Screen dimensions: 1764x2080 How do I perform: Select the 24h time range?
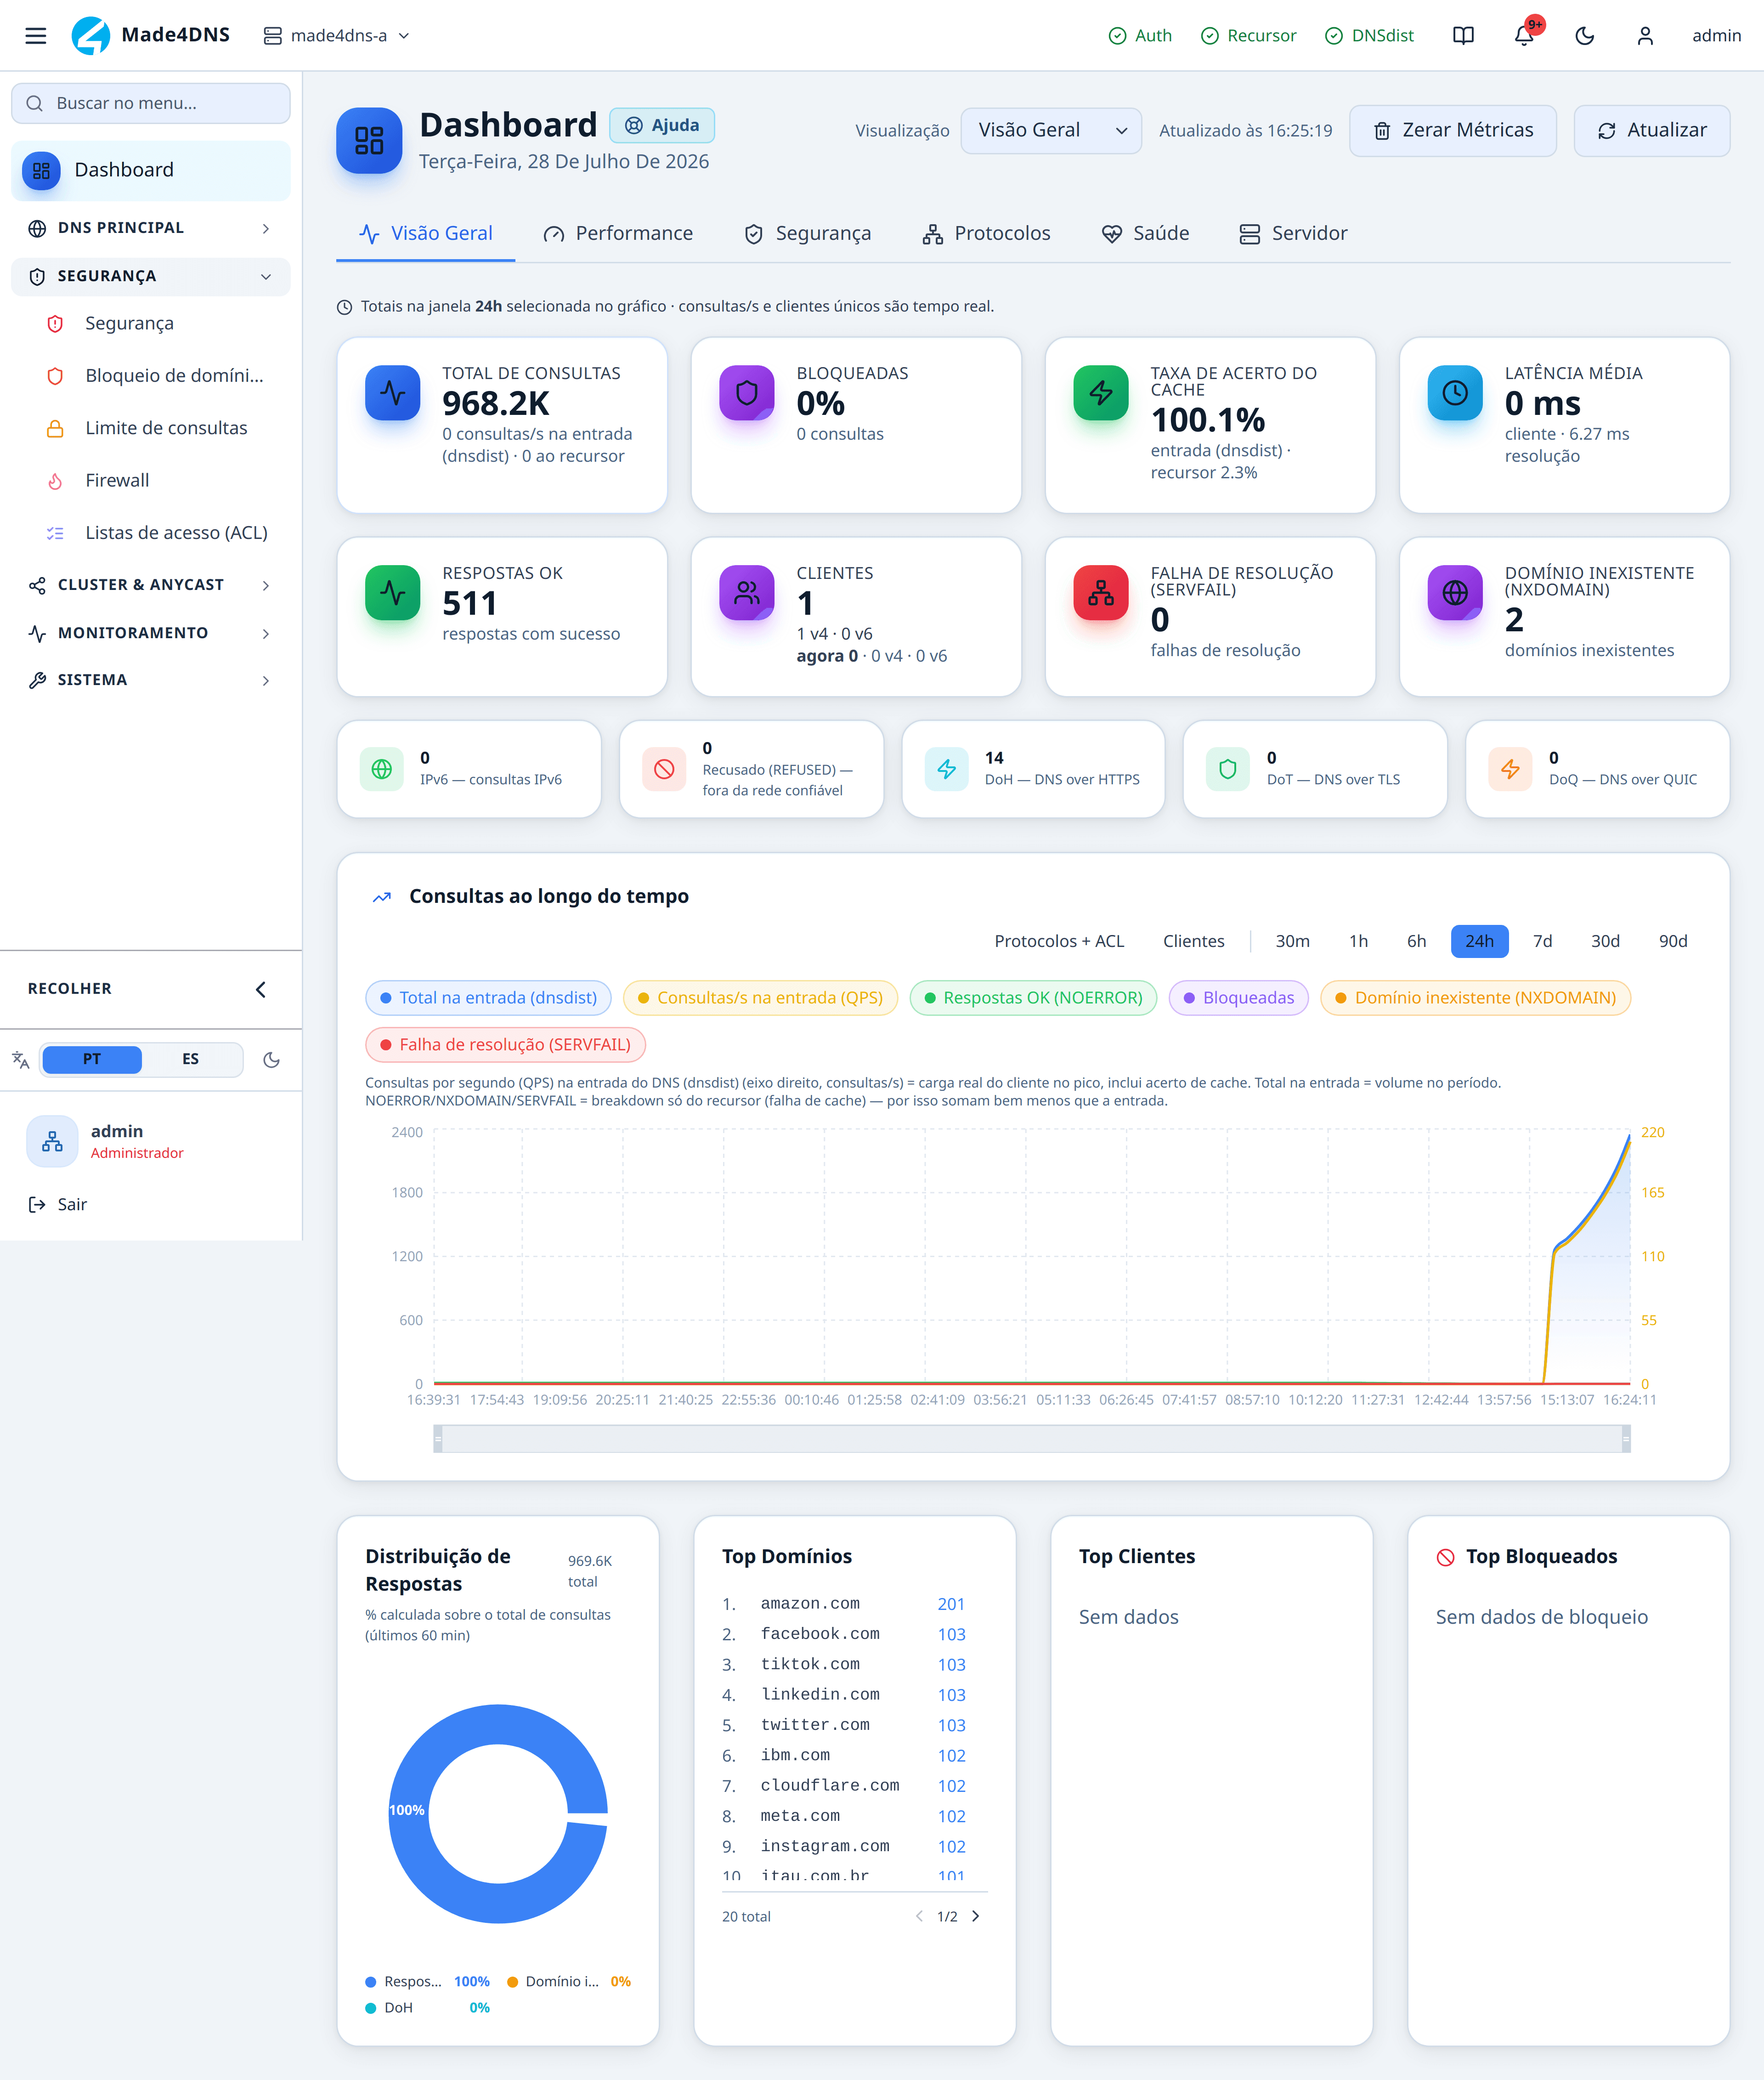pyautogui.click(x=1479, y=942)
